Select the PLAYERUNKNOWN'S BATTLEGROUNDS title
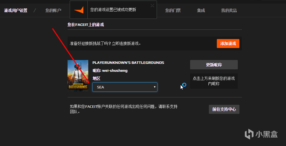The image size is (286, 146). pos(128,63)
